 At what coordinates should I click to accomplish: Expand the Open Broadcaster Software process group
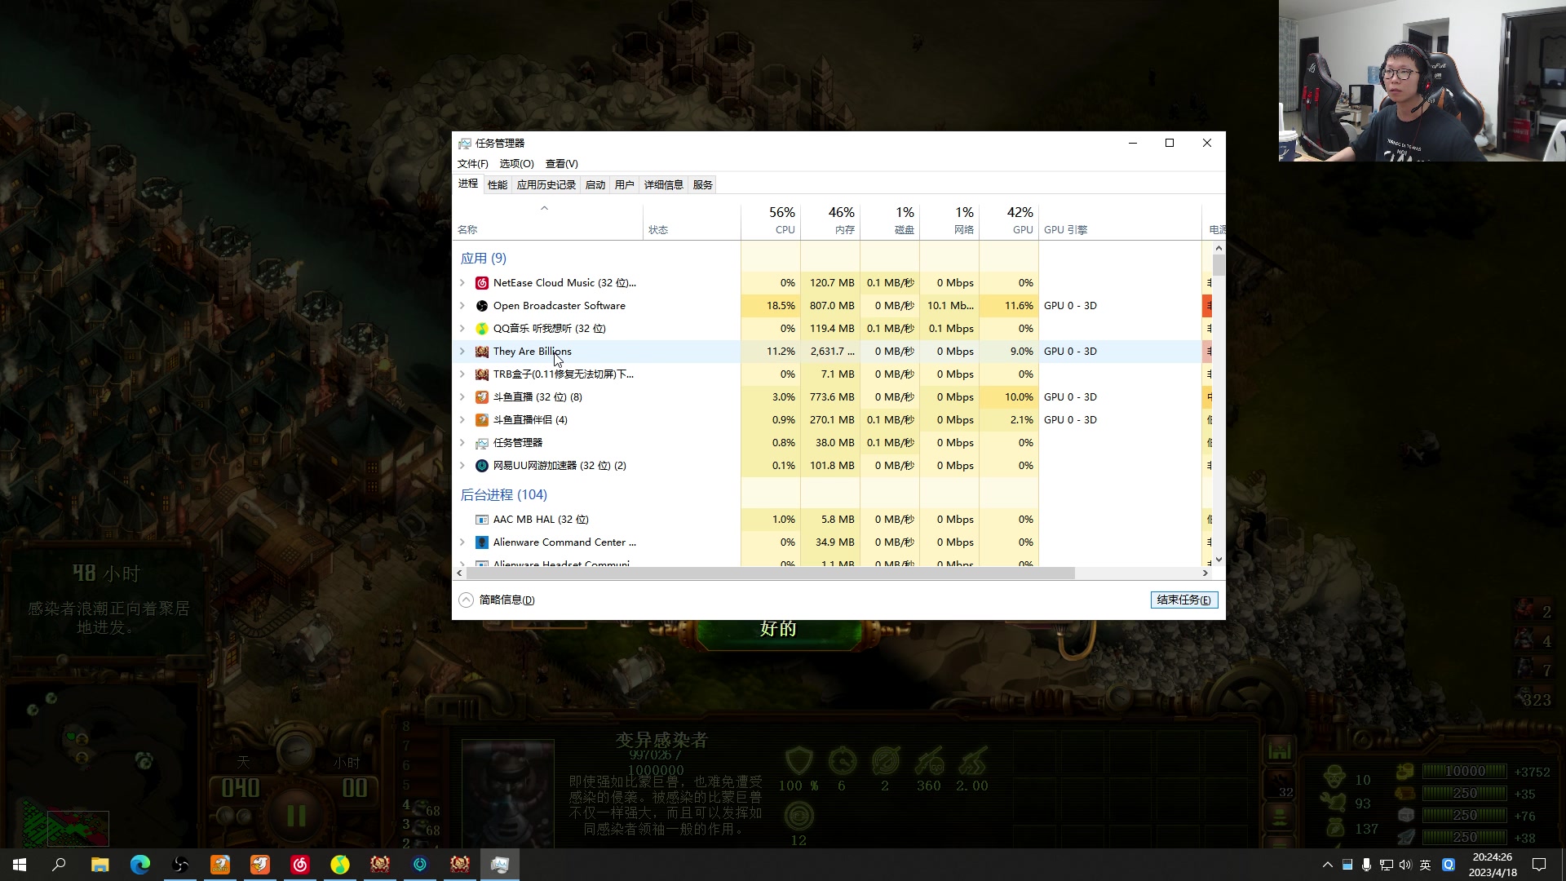click(x=462, y=306)
